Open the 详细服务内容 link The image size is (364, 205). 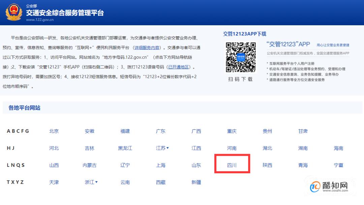(147, 48)
